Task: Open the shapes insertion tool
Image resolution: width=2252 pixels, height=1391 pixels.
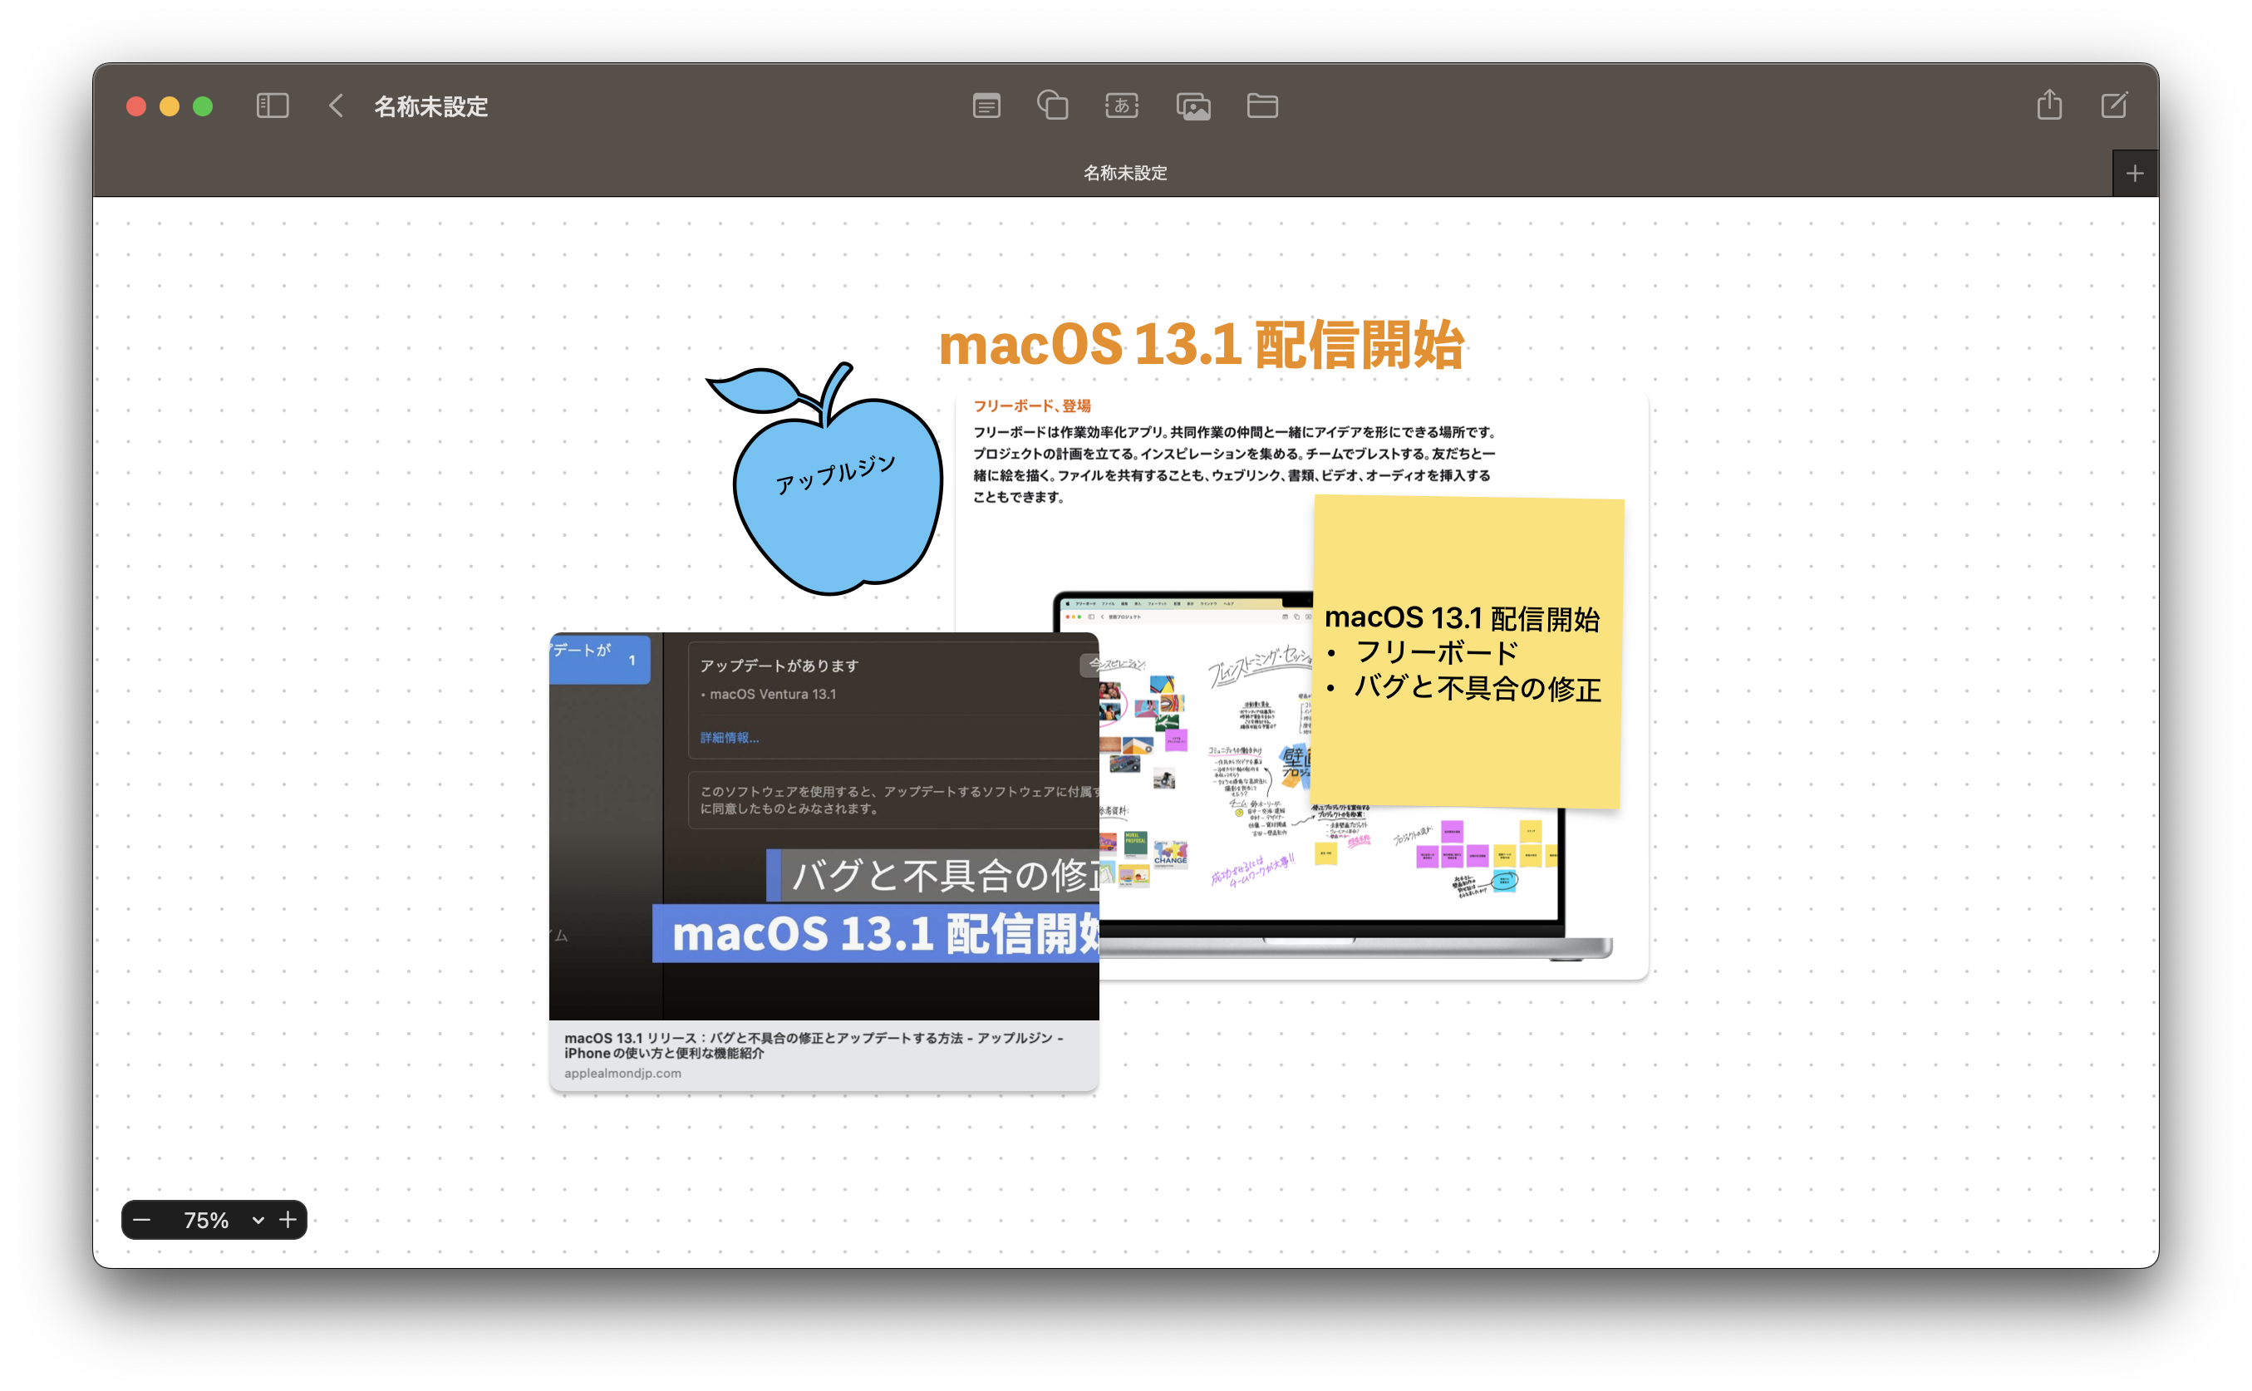Action: tap(1054, 106)
